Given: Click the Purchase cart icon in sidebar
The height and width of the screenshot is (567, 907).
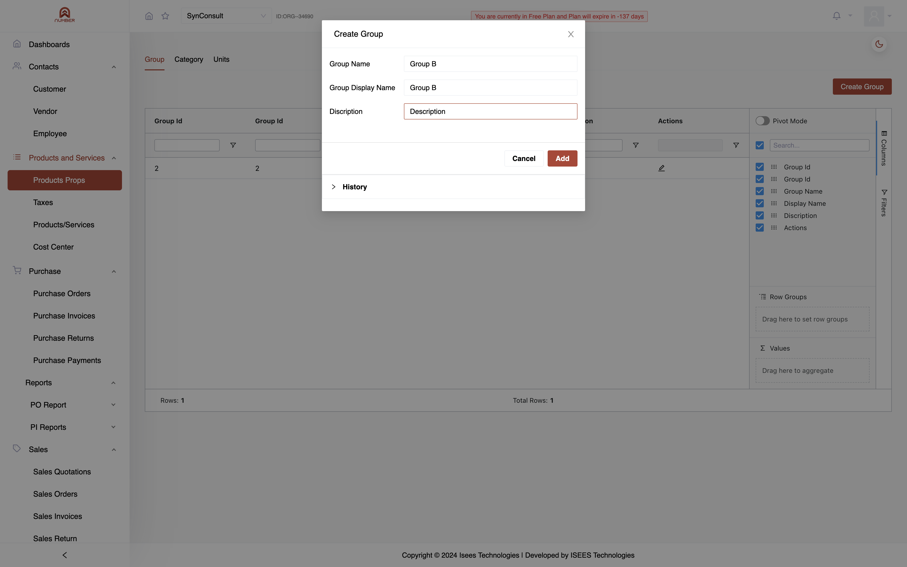Looking at the screenshot, I should 17,270.
